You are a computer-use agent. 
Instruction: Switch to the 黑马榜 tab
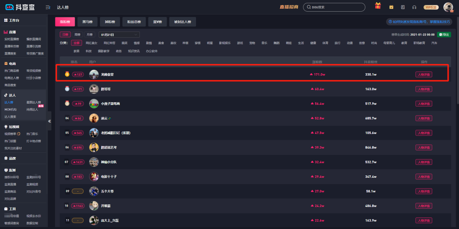pyautogui.click(x=87, y=22)
